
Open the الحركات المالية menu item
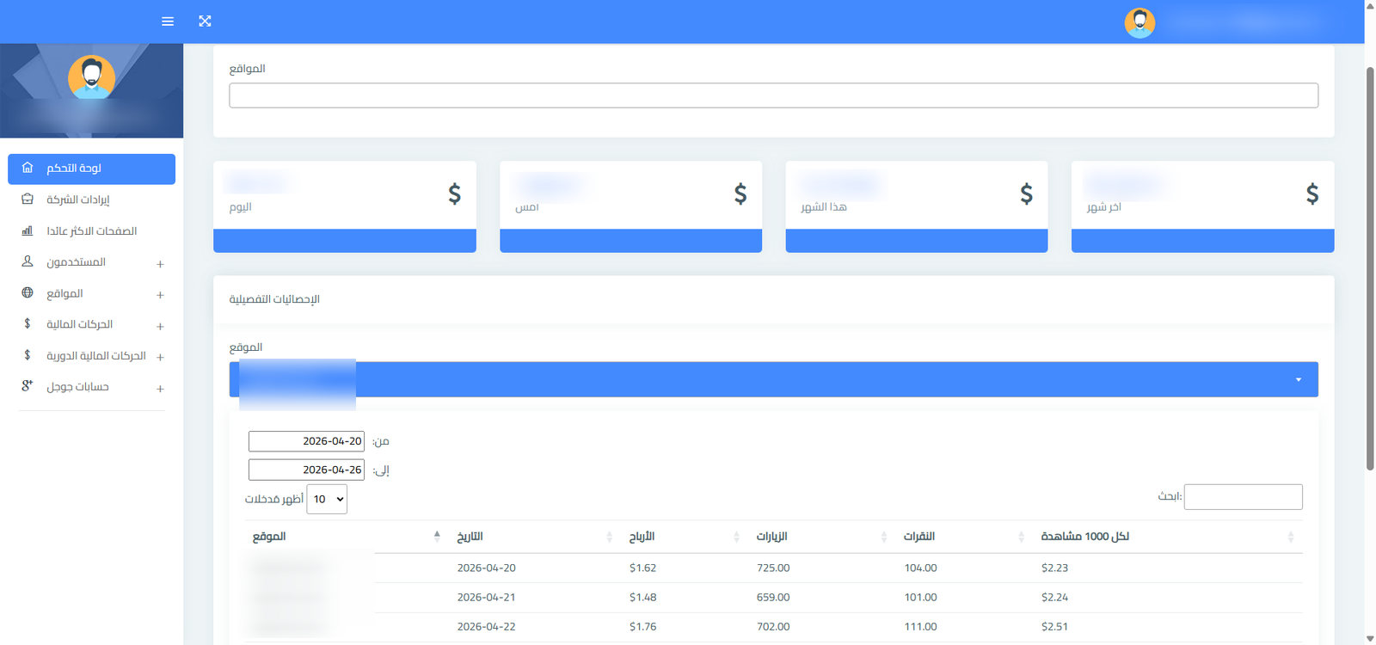(79, 324)
